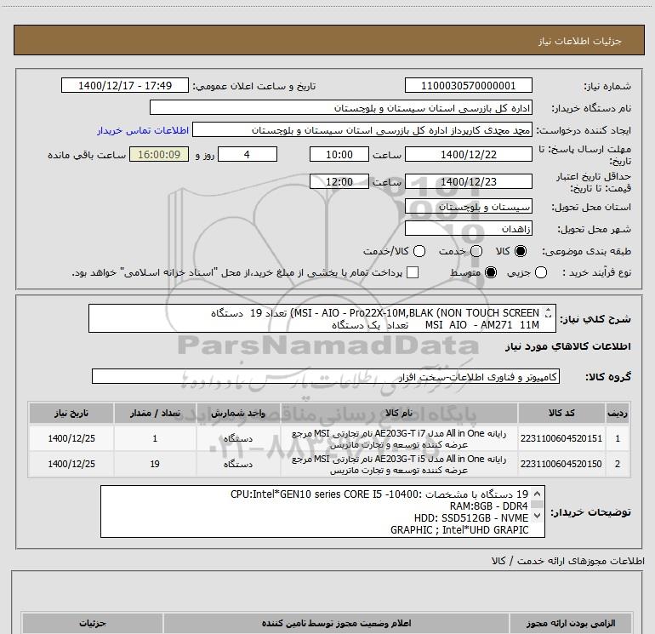This screenshot has width=655, height=634.
Task: Click quantity 19 in row 2
Action: pyautogui.click(x=155, y=464)
